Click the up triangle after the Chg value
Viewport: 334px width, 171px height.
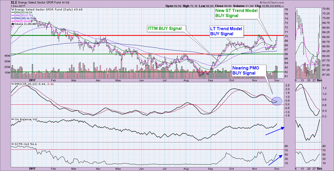[283, 6]
